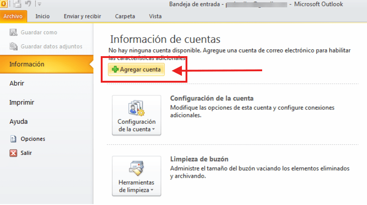Choose Salir to exit Outlook
Image resolution: width=367 pixels, height=205 pixels.
(26, 153)
